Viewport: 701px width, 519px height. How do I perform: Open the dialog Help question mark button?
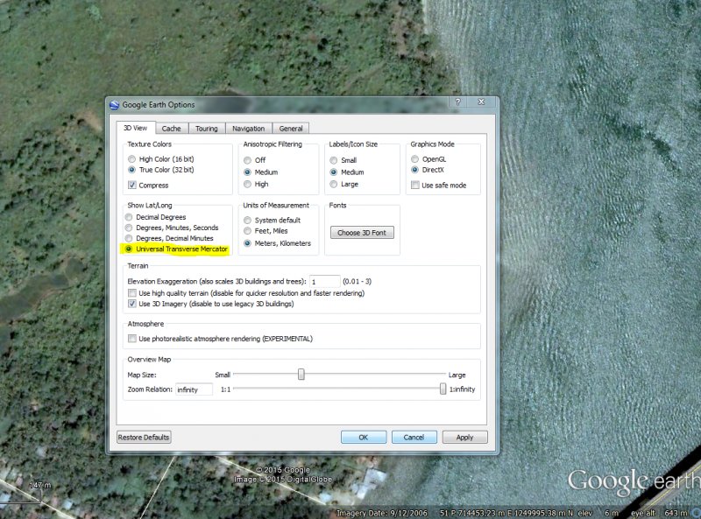click(457, 102)
